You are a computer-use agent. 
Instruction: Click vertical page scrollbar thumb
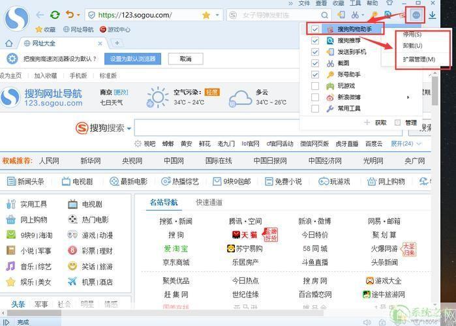pyautogui.click(x=434, y=91)
